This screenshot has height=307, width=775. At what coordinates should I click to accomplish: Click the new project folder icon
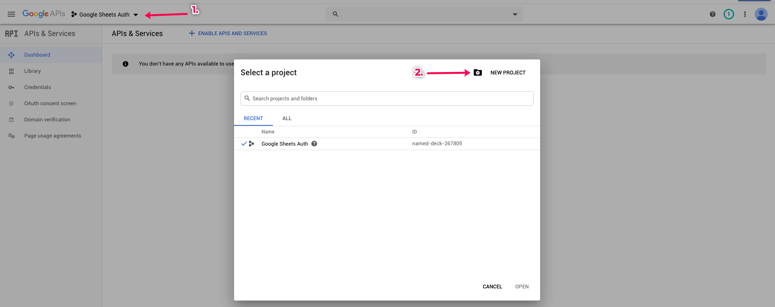pos(478,73)
